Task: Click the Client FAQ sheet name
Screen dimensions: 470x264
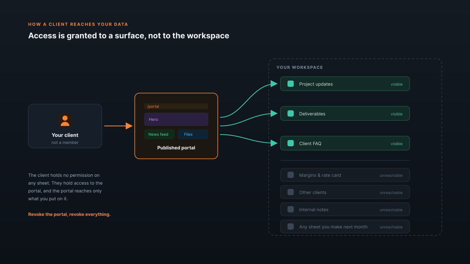Action: [310, 144]
